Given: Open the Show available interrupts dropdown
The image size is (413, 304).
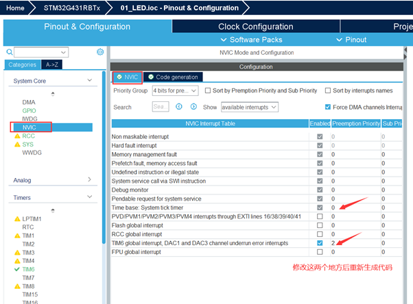Looking at the screenshot, I should [249, 107].
